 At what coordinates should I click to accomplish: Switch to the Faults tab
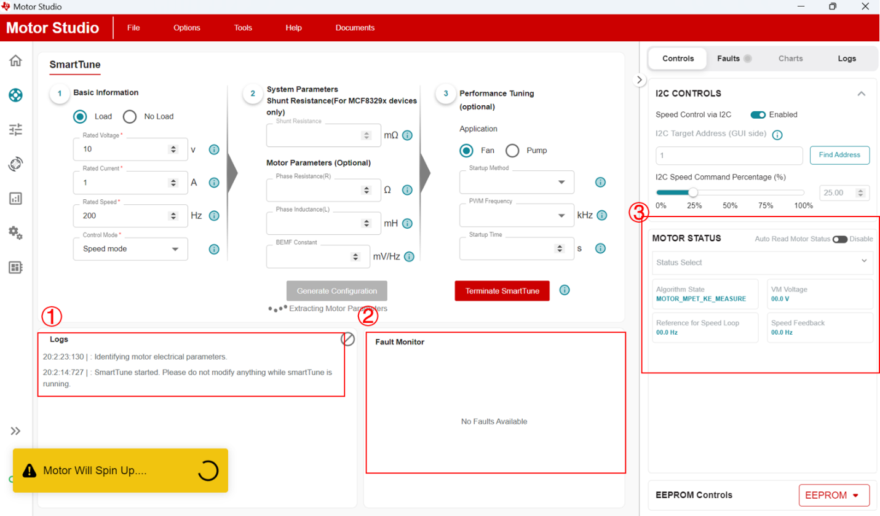[x=728, y=58]
